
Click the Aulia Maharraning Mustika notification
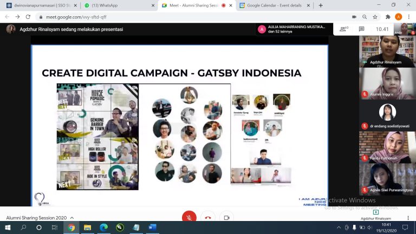[x=294, y=29]
